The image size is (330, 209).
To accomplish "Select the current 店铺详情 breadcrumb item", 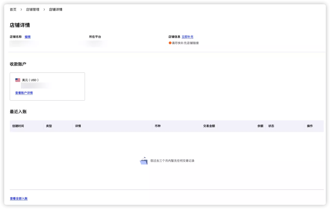I will (x=55, y=10).
